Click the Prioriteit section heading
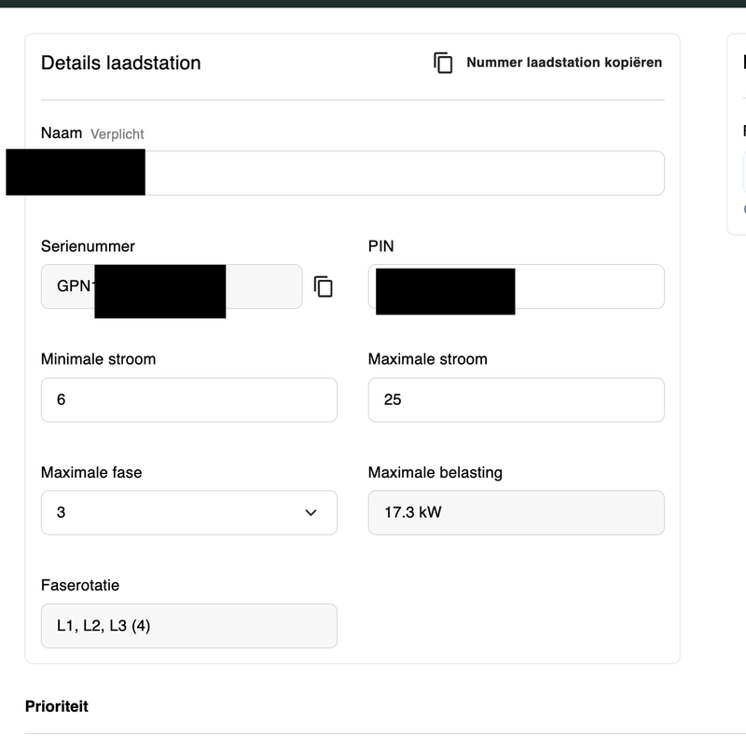This screenshot has width=746, height=737. tap(57, 706)
